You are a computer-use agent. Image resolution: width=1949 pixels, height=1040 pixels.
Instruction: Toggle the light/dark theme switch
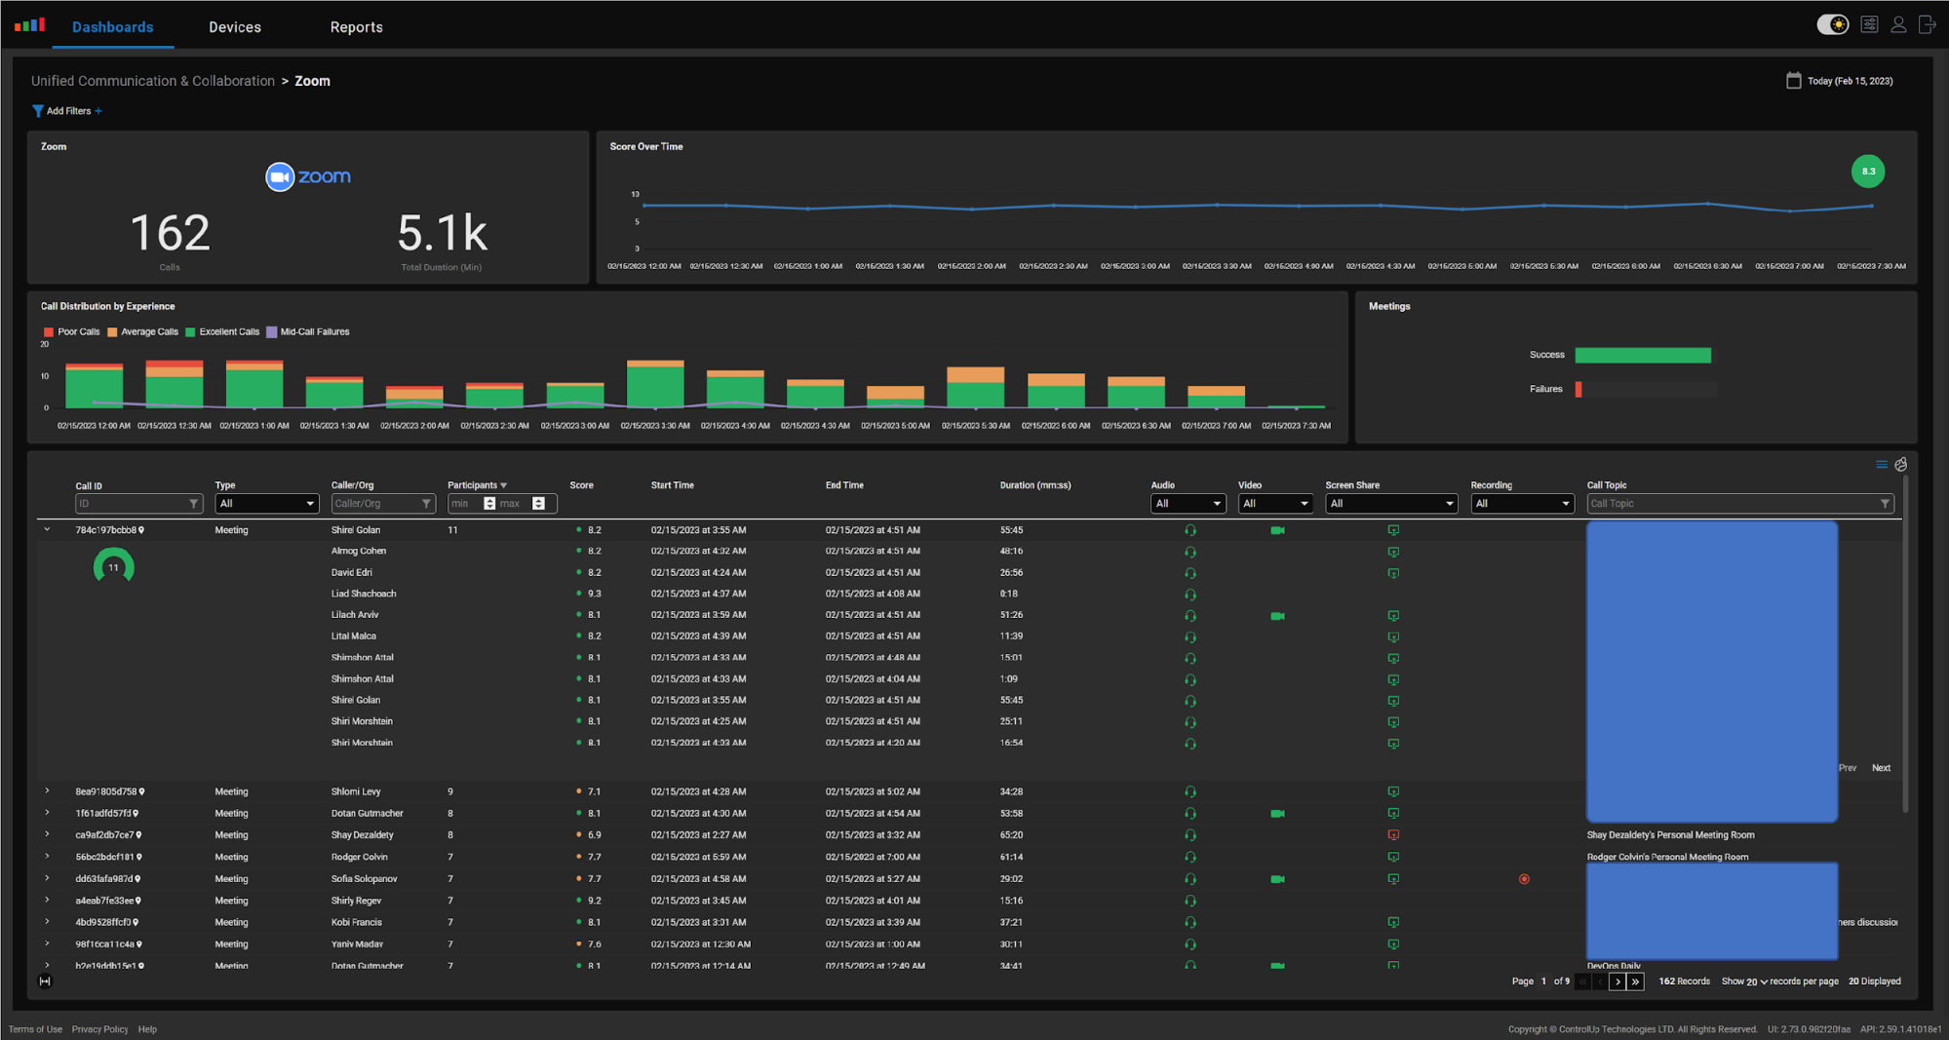pyautogui.click(x=1832, y=25)
